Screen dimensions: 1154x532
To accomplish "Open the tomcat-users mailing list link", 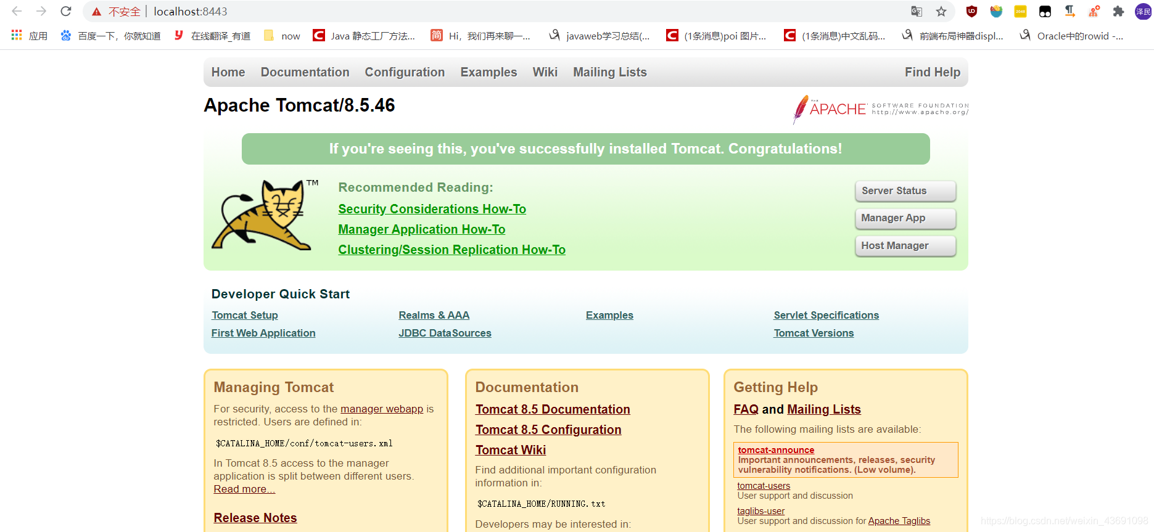I will coord(764,486).
